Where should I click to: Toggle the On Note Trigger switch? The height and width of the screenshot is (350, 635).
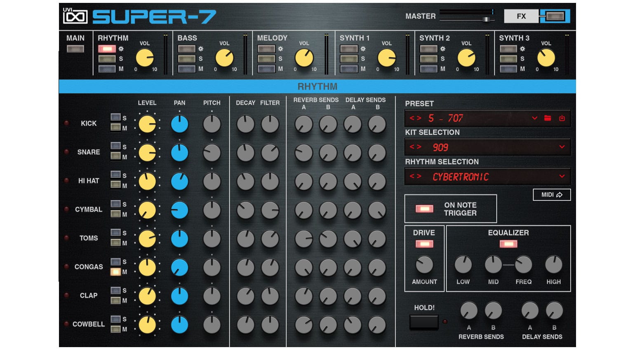(x=424, y=209)
